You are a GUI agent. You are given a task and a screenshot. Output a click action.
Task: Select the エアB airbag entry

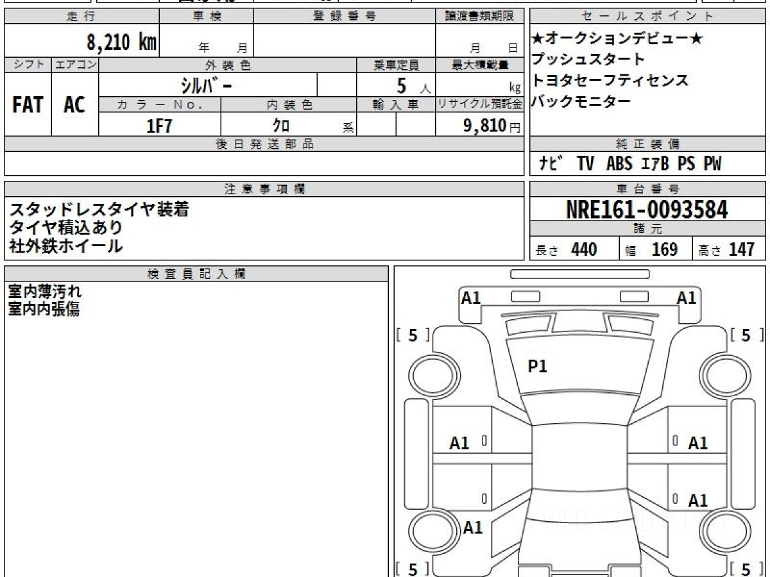point(655,164)
